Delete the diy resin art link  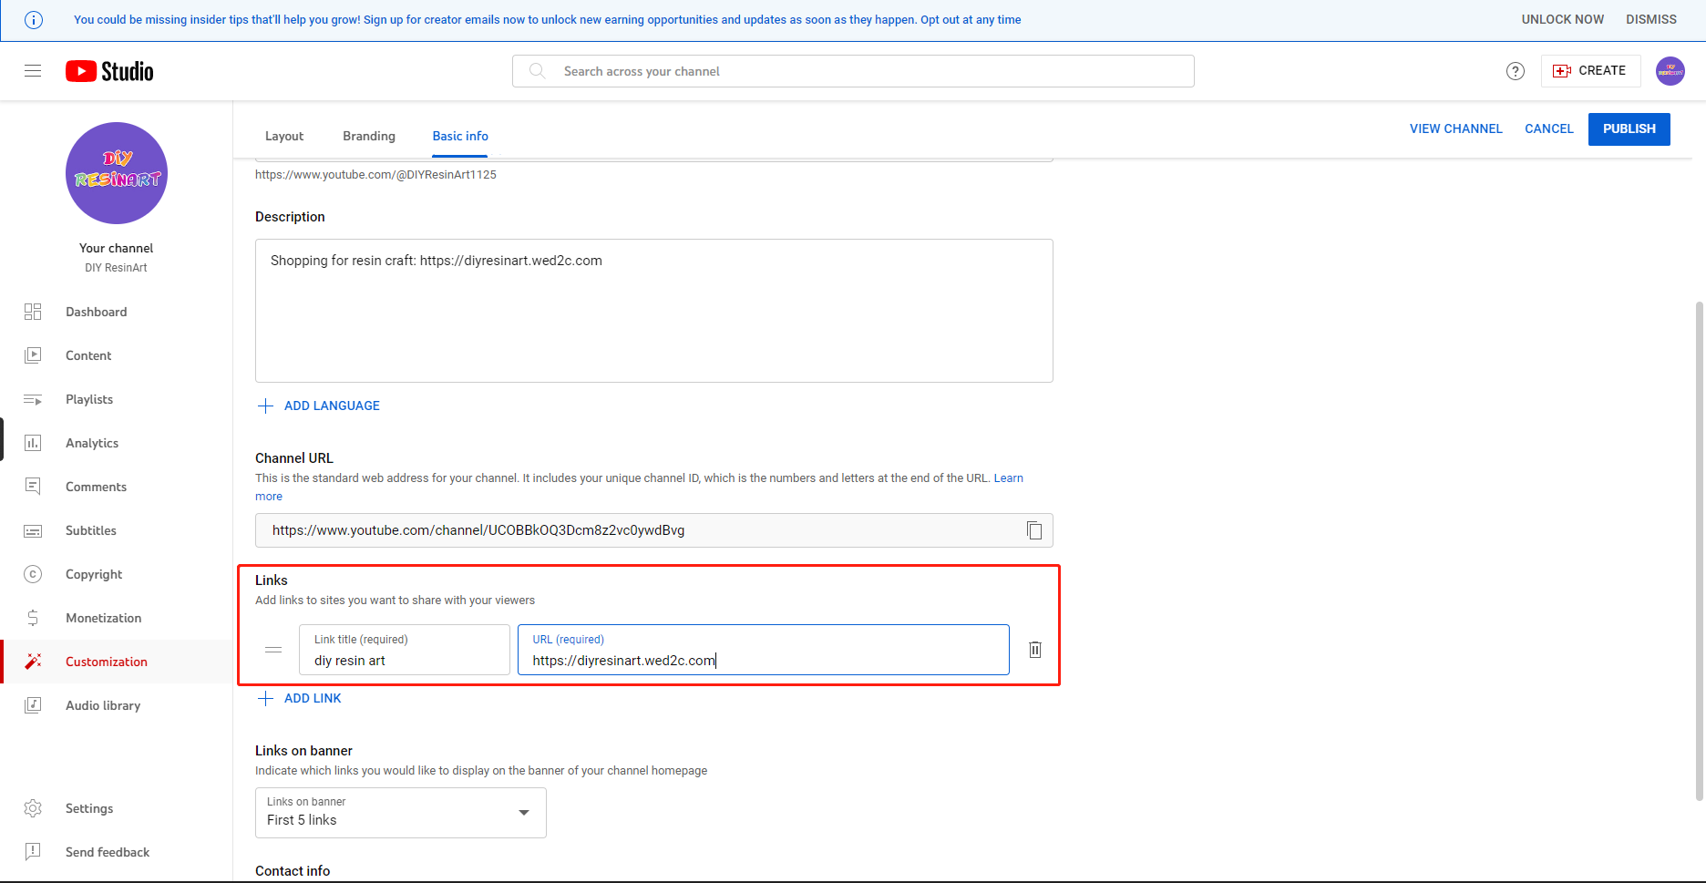point(1035,650)
